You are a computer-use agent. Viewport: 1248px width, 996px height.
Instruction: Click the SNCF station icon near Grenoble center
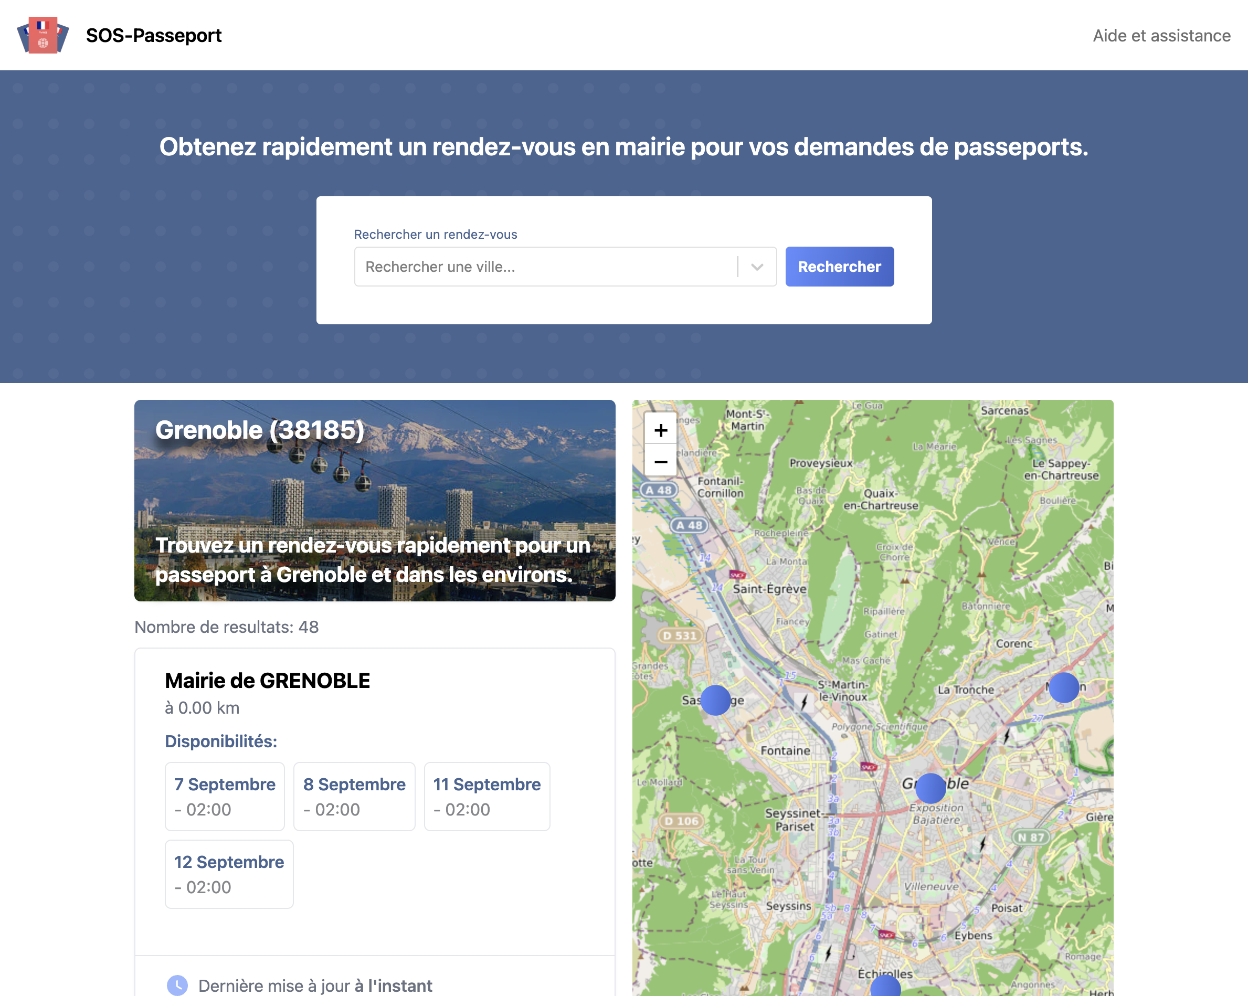[x=868, y=767]
